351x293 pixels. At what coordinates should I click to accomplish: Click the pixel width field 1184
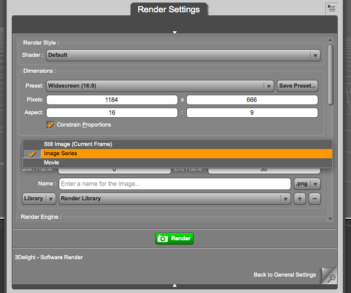click(x=112, y=100)
